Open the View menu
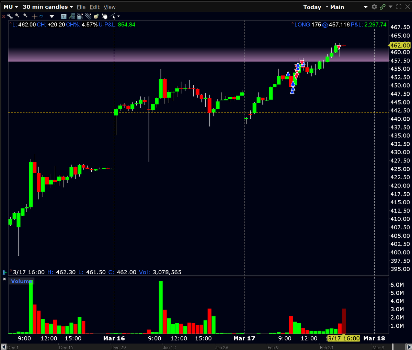Image resolution: width=412 pixels, height=350 pixels. (110, 7)
